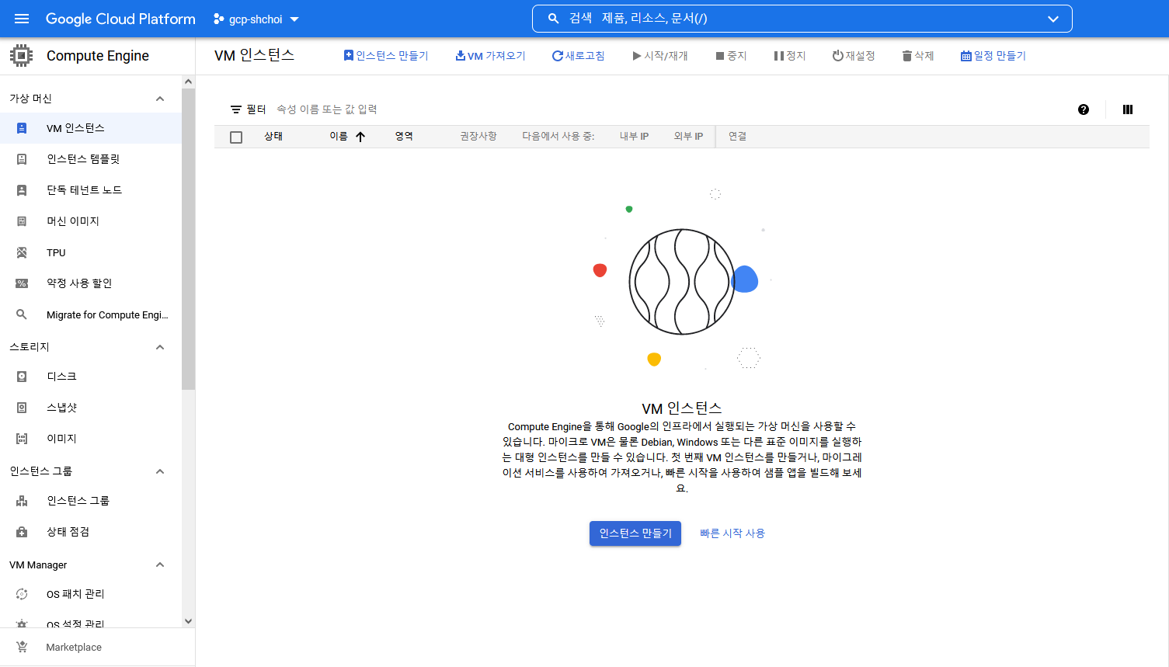Open the column display options icon

(x=1128, y=109)
